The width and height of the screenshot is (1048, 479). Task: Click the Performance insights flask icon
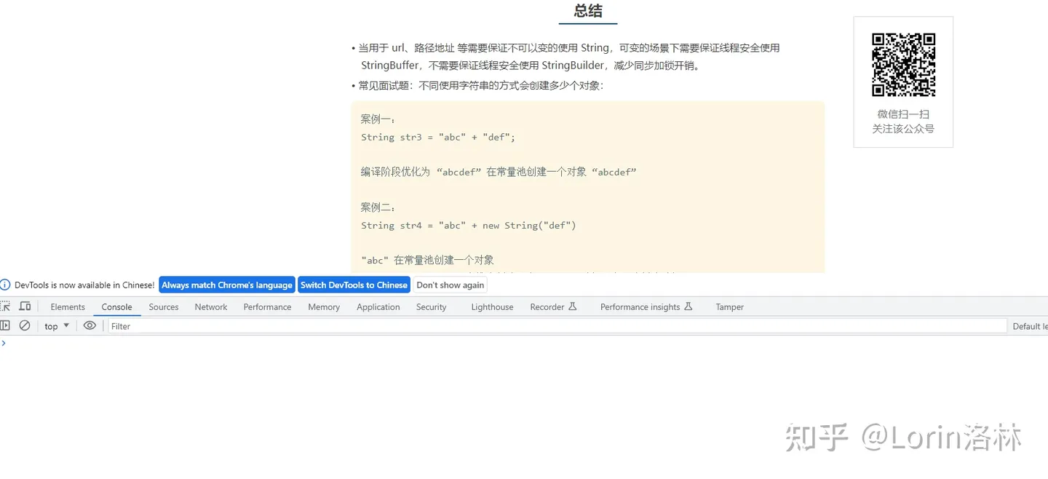[688, 306]
